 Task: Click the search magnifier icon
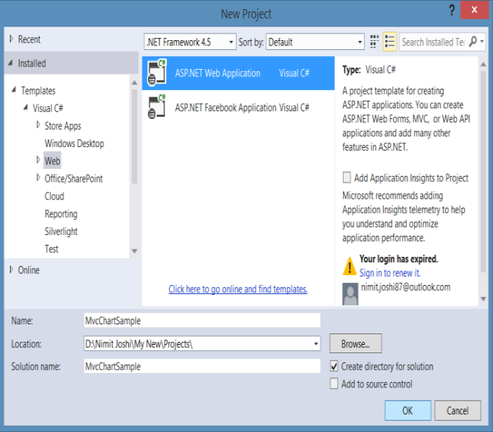(x=473, y=42)
